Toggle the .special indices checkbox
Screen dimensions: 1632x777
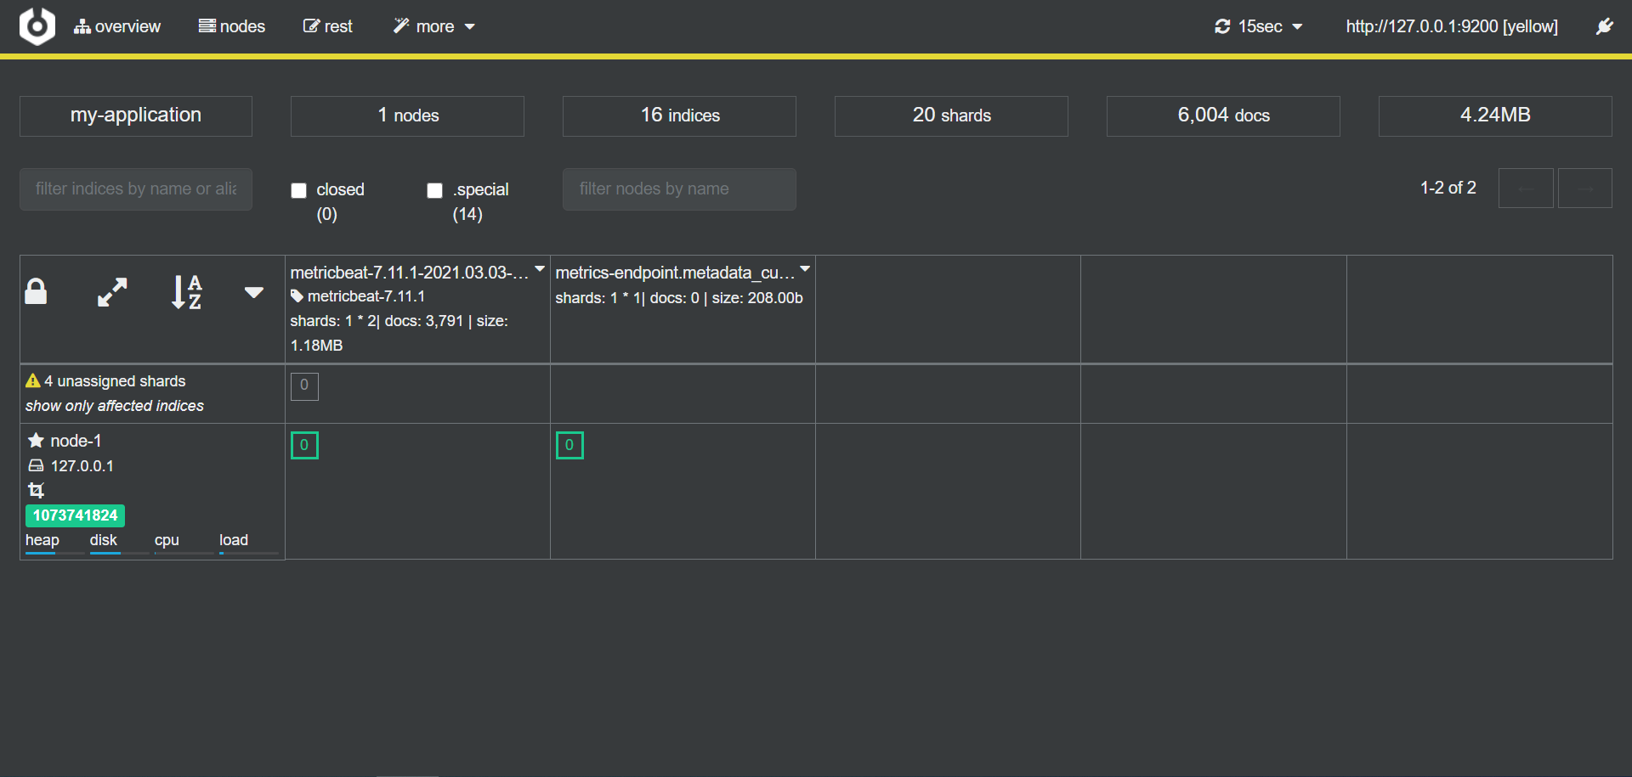(x=435, y=190)
